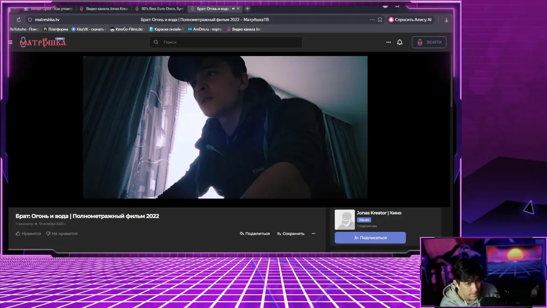Open the Jonas Kreator | Кино channel name
This screenshot has width=547, height=308.
point(379,213)
